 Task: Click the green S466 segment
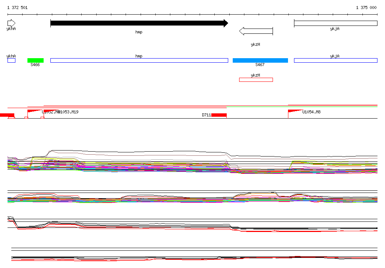[35, 60]
